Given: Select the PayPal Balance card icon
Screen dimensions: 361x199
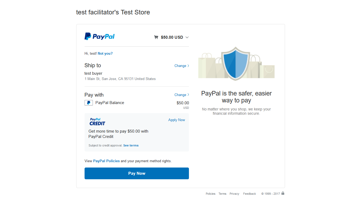Looking at the screenshot, I should click(x=89, y=103).
